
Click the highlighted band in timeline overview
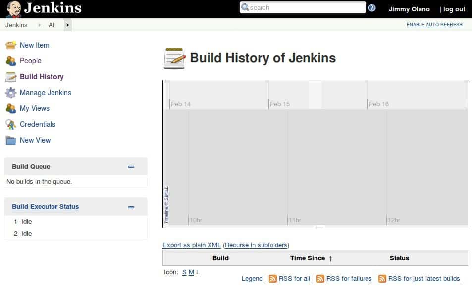click(315, 95)
